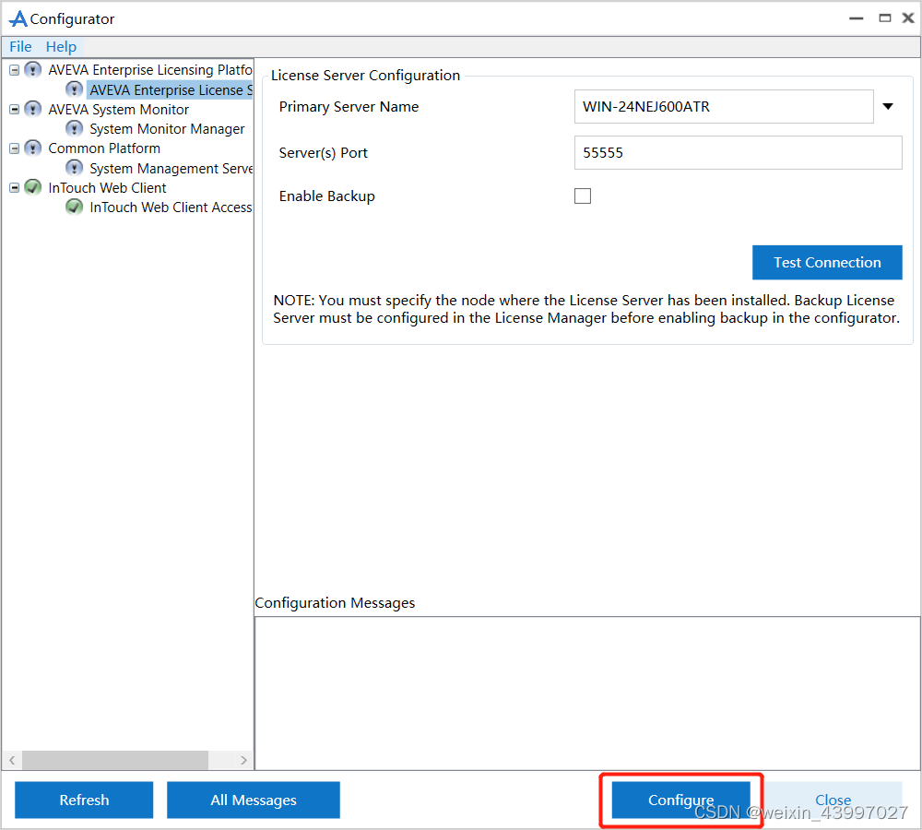Click the status icon beside AVEVA System Monitor

[33, 110]
